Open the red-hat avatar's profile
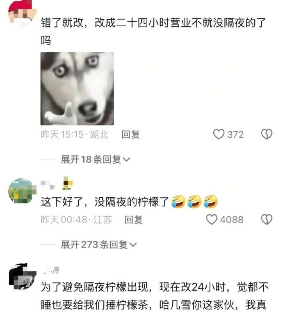283x314 pixels. coord(21,12)
